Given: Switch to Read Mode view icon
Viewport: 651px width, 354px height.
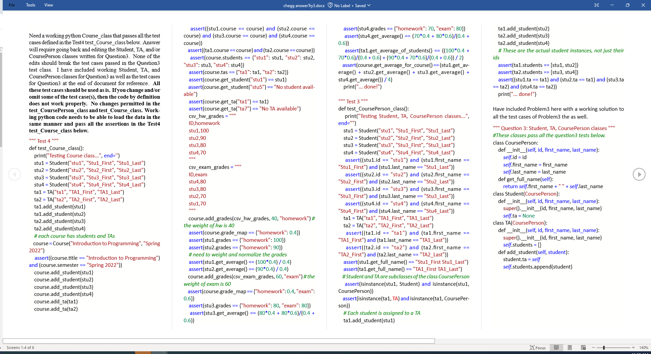Looking at the screenshot, I should 556,348.
